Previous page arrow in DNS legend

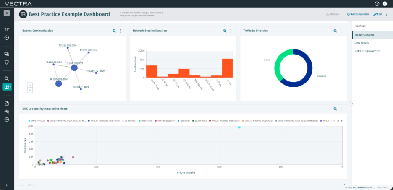click(x=334, y=121)
